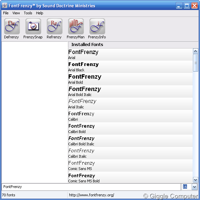Click the http://www.fontfrenzy.org/ status bar link
The width and height of the screenshot is (200, 200).
coord(91,195)
